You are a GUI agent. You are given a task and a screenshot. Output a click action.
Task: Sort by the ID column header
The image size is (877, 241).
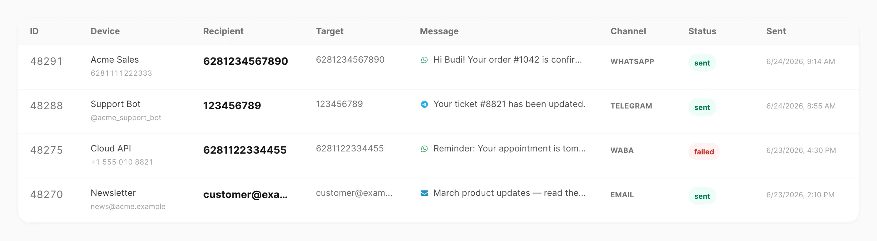click(x=34, y=31)
